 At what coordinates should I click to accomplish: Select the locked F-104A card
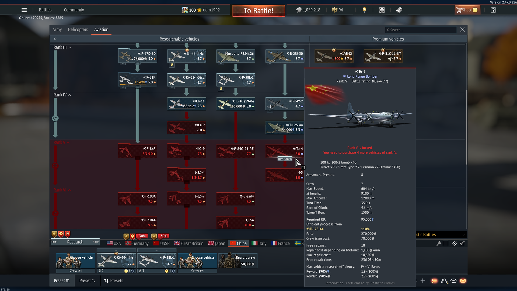138,223
